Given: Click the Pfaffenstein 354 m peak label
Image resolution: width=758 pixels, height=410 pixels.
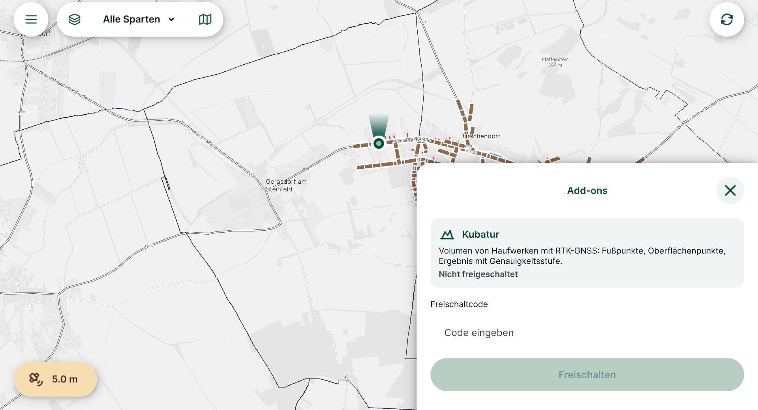Looking at the screenshot, I should [555, 62].
